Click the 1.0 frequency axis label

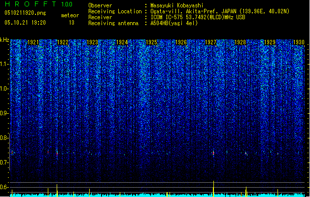click(x=4, y=89)
